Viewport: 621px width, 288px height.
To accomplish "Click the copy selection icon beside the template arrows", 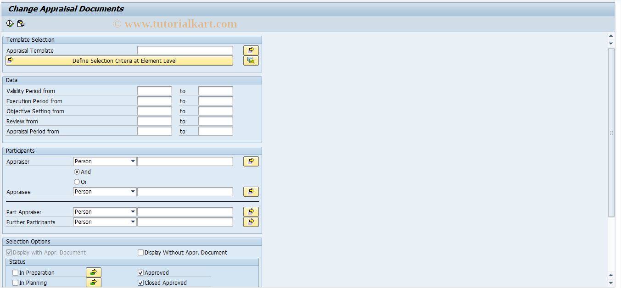I will coord(251,60).
